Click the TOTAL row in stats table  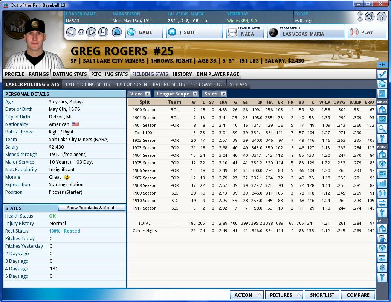(x=252, y=223)
